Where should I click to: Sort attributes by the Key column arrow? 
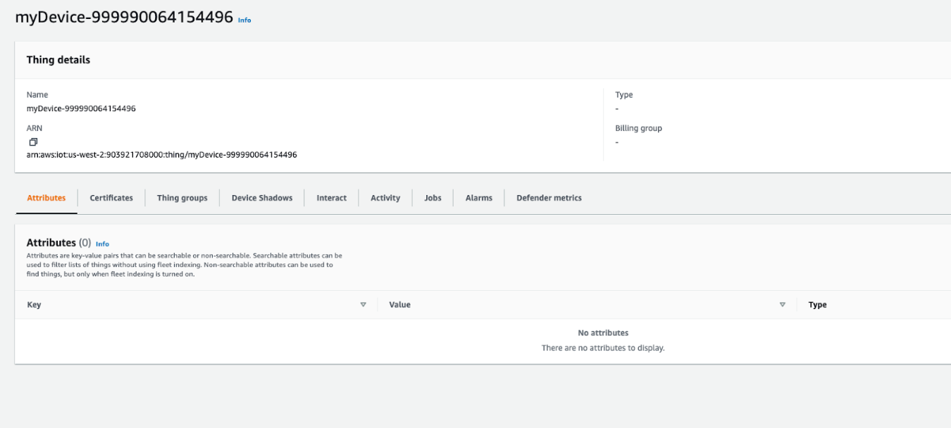[x=363, y=305]
